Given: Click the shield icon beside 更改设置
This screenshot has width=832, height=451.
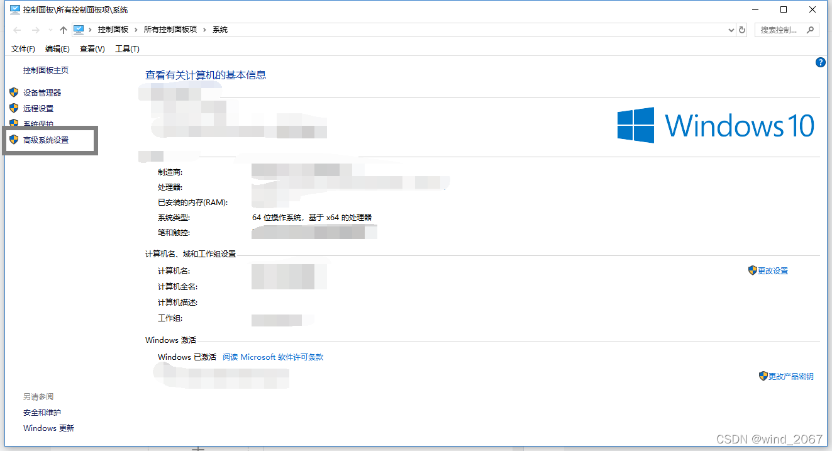Looking at the screenshot, I should 753,270.
